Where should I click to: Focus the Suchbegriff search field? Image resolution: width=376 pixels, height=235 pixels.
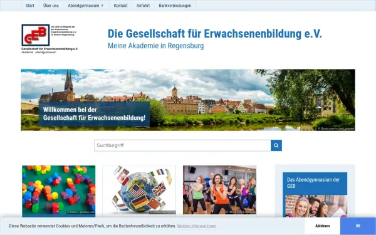pyautogui.click(x=182, y=145)
